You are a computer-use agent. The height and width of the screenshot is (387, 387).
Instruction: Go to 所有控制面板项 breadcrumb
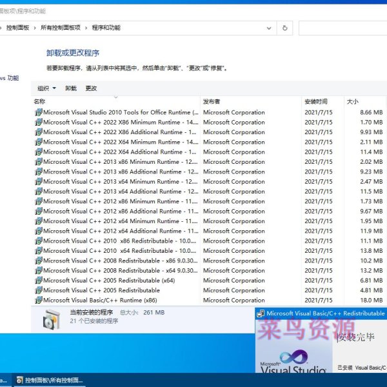61,28
